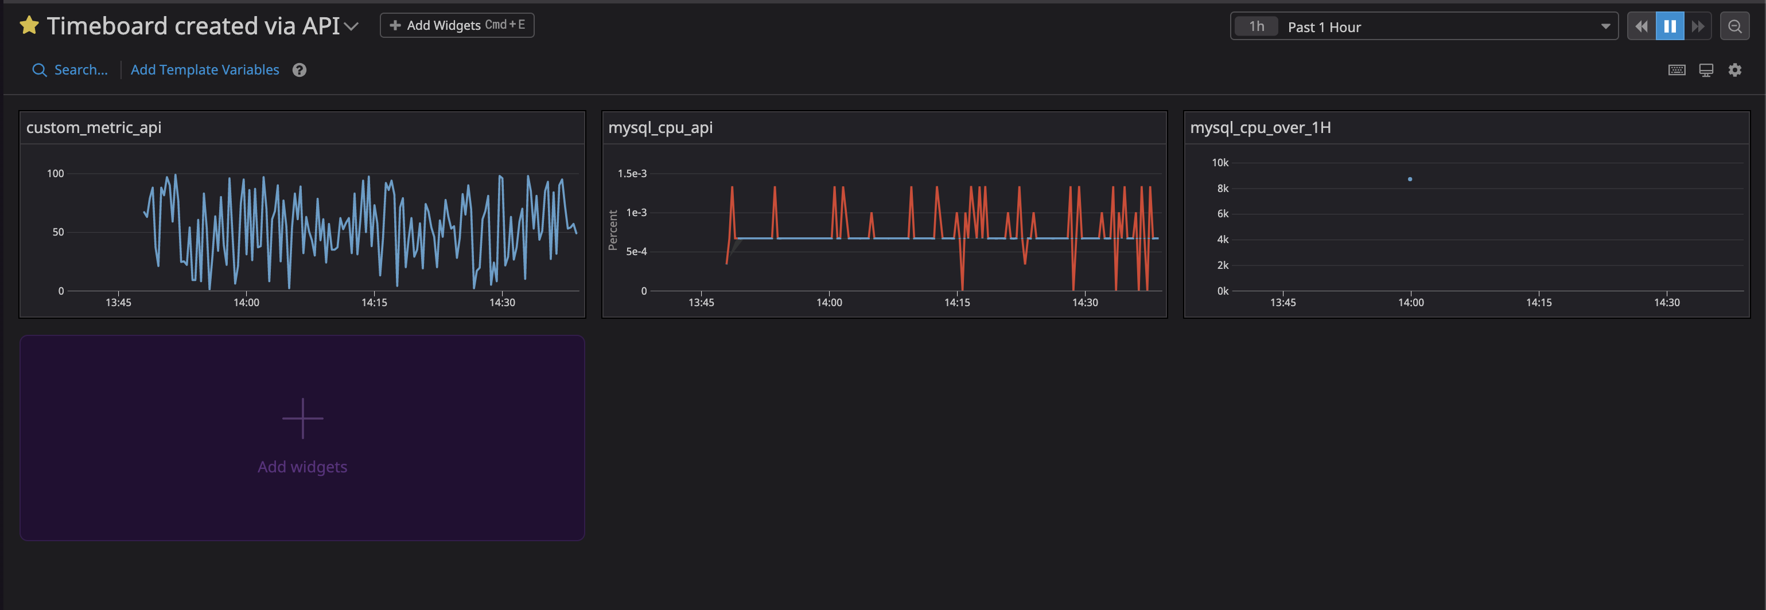The width and height of the screenshot is (1766, 610).
Task: Show template variables help question icon
Action: (299, 70)
